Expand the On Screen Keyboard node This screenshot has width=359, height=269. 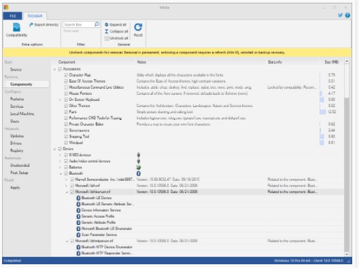coord(61,100)
